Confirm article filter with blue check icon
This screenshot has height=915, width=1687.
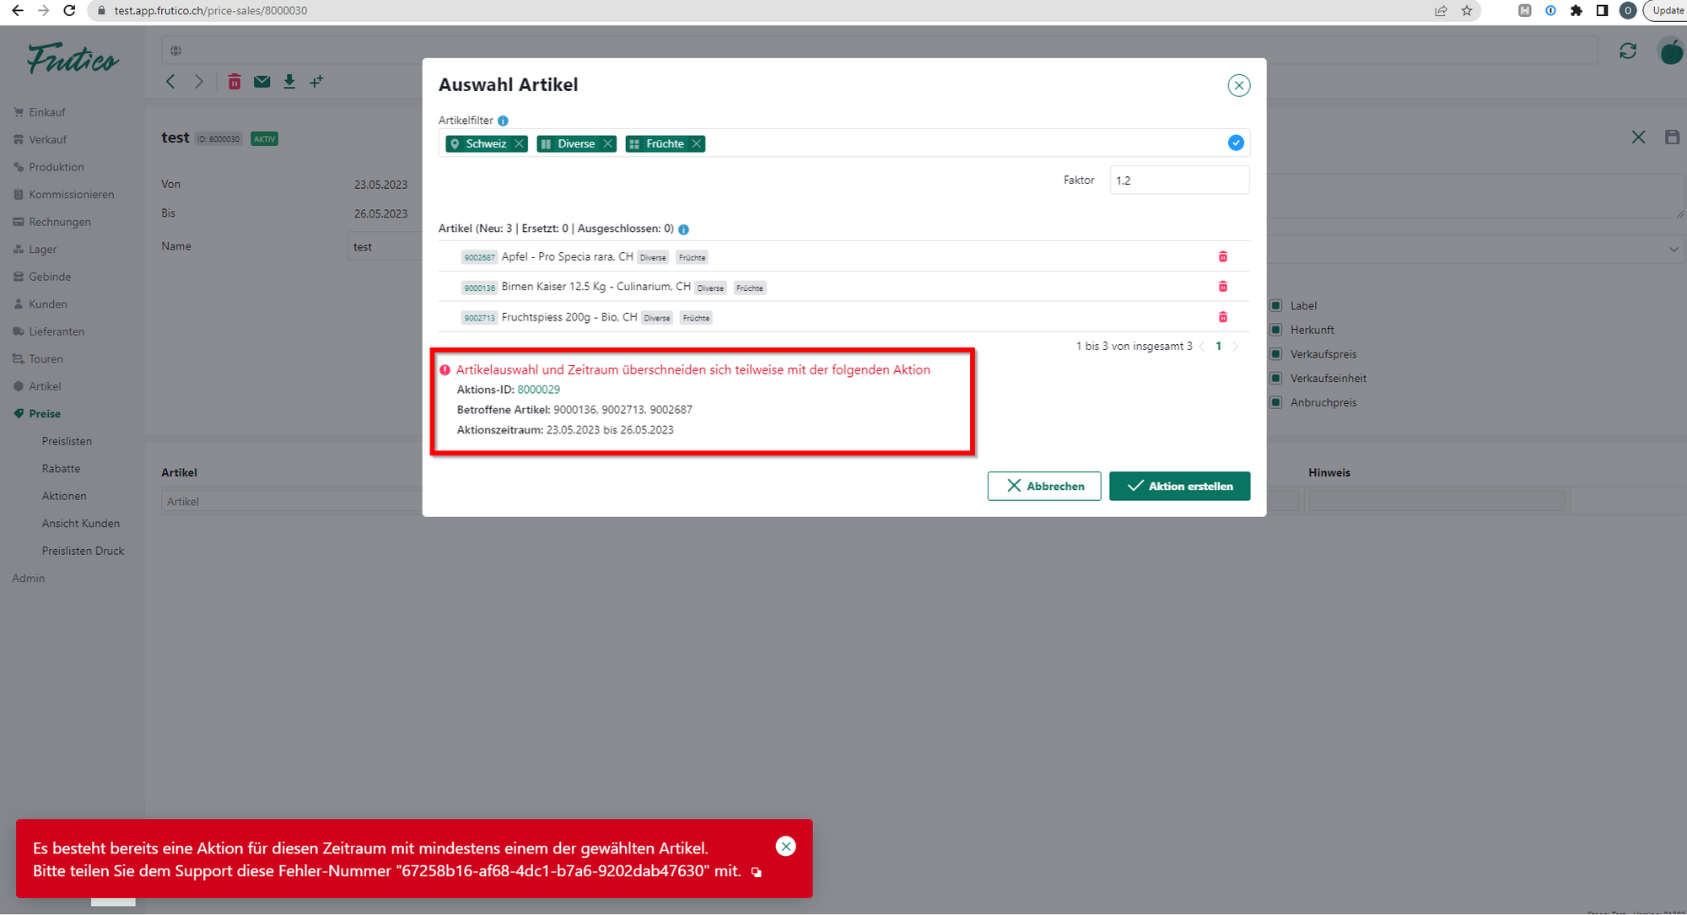click(1235, 143)
